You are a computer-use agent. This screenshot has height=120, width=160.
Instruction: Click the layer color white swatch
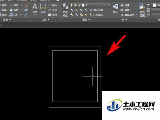(x=83, y=5)
